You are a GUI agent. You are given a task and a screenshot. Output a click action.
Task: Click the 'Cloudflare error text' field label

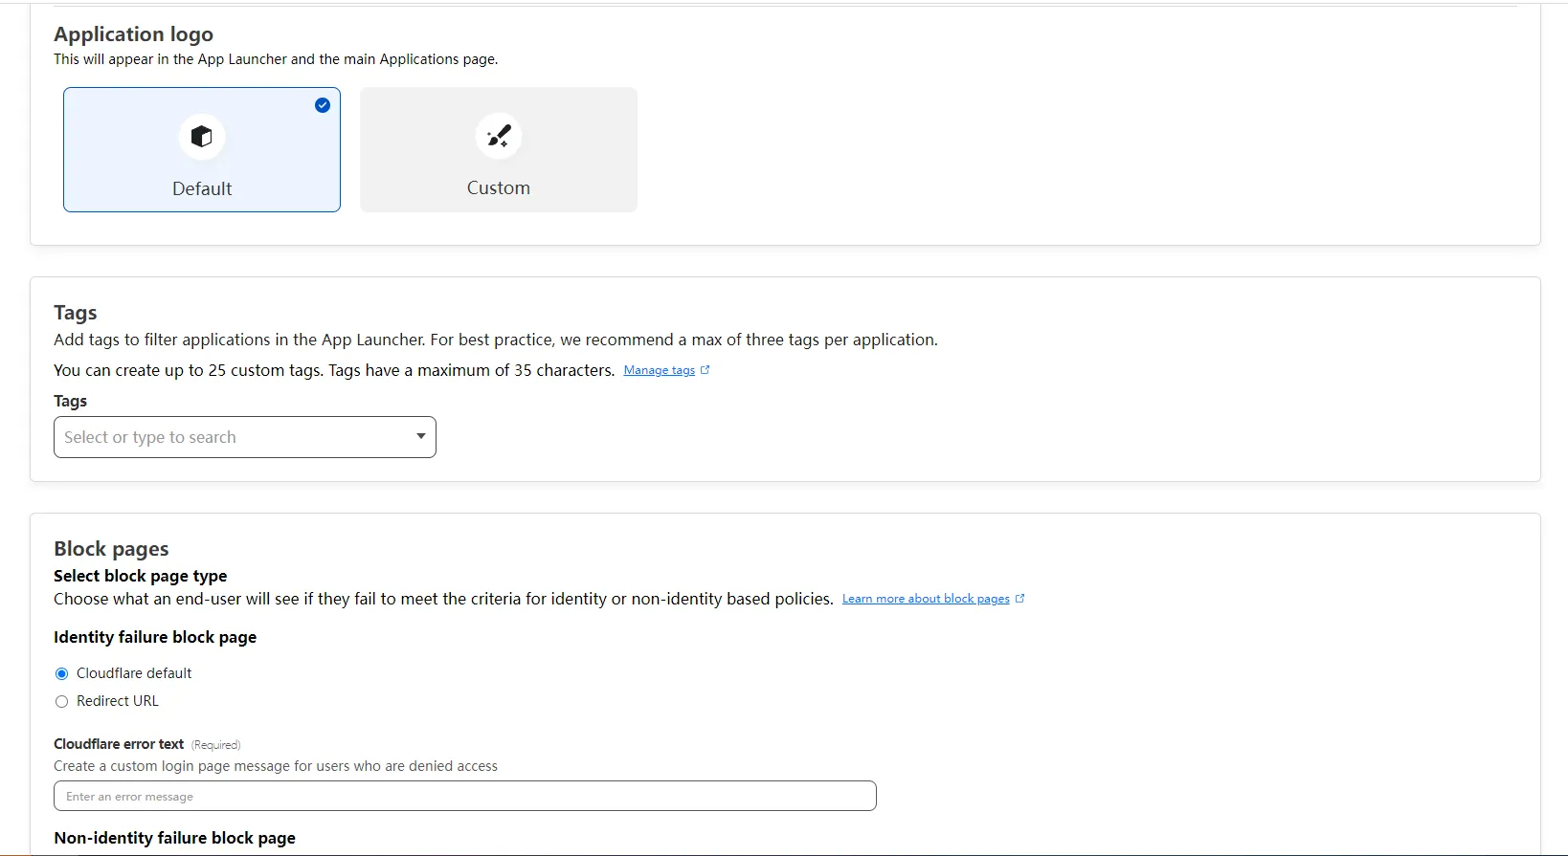pyautogui.click(x=119, y=744)
